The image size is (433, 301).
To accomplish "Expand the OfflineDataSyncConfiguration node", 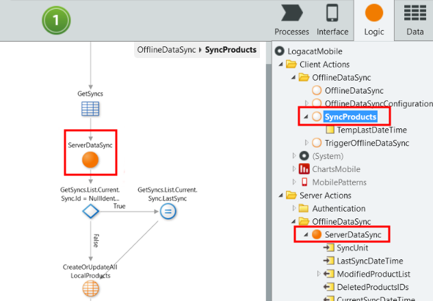I will (x=306, y=104).
